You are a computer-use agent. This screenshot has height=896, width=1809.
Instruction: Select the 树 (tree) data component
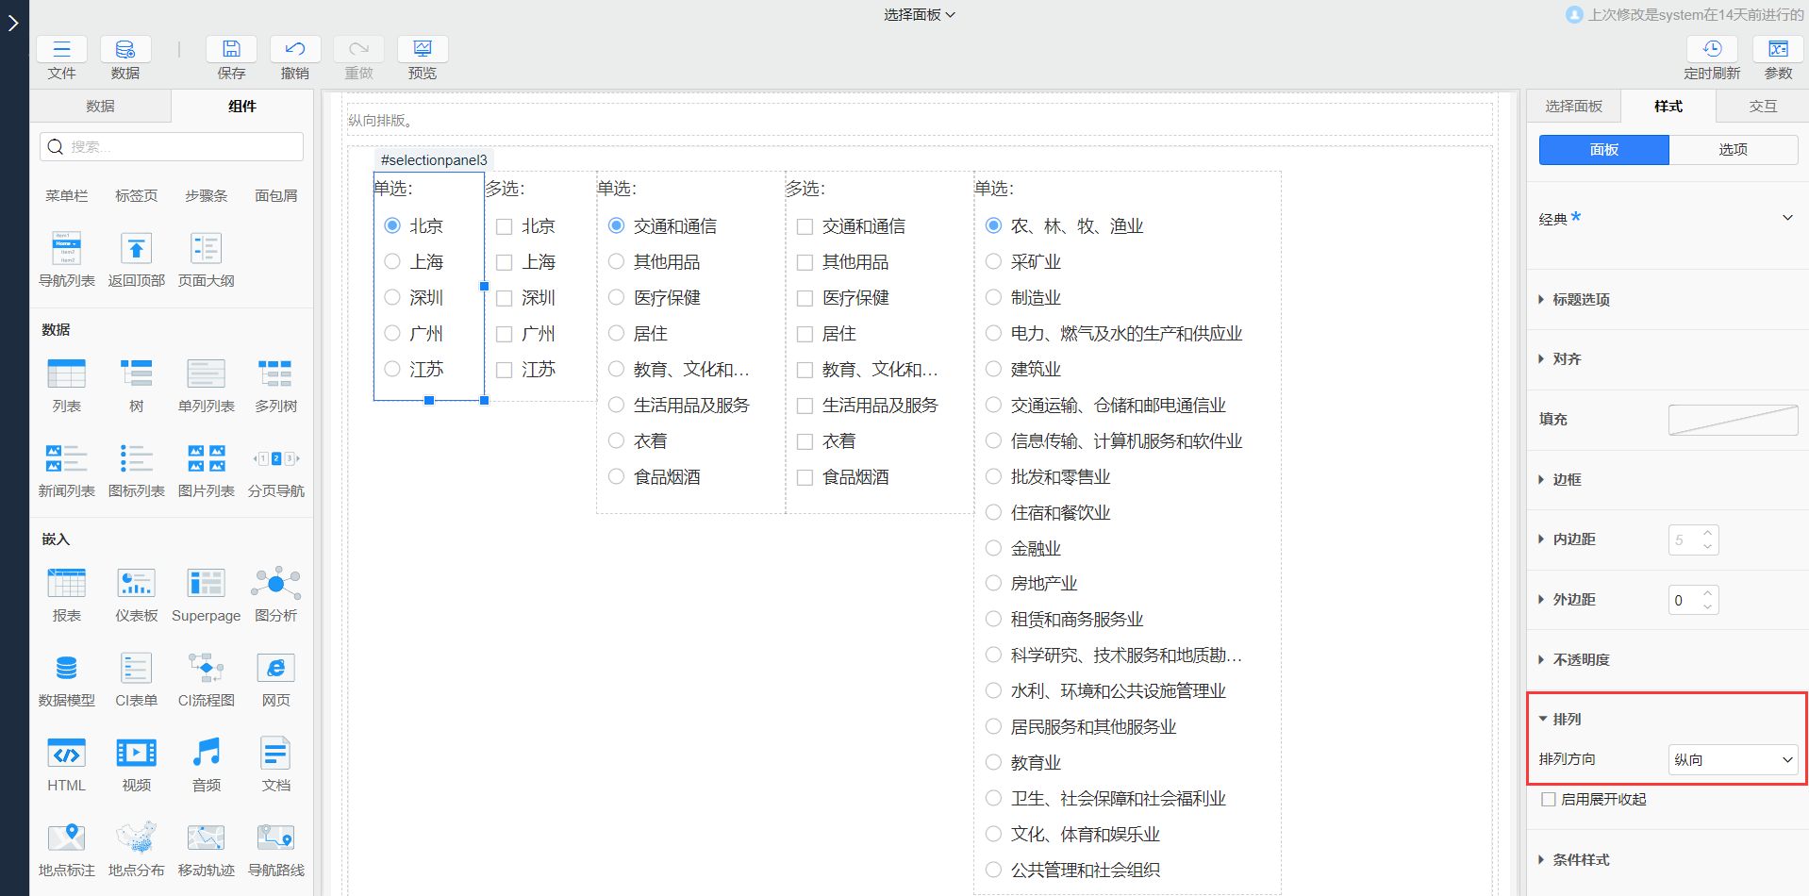coord(136,375)
